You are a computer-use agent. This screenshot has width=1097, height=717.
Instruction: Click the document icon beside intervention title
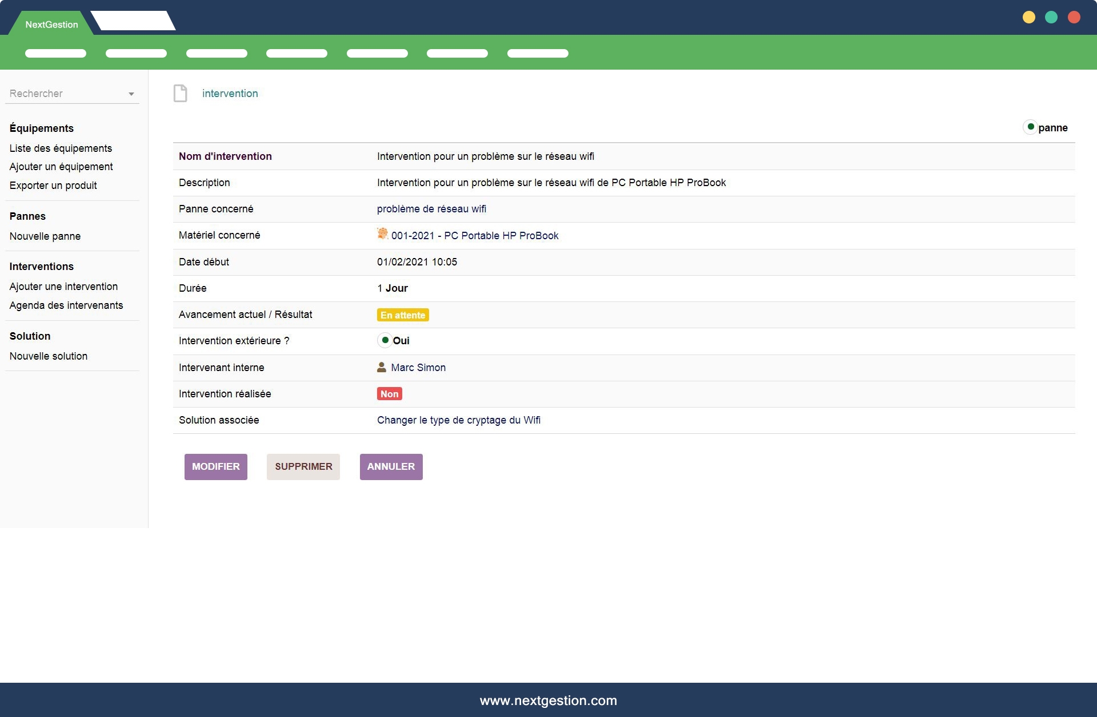(x=181, y=93)
